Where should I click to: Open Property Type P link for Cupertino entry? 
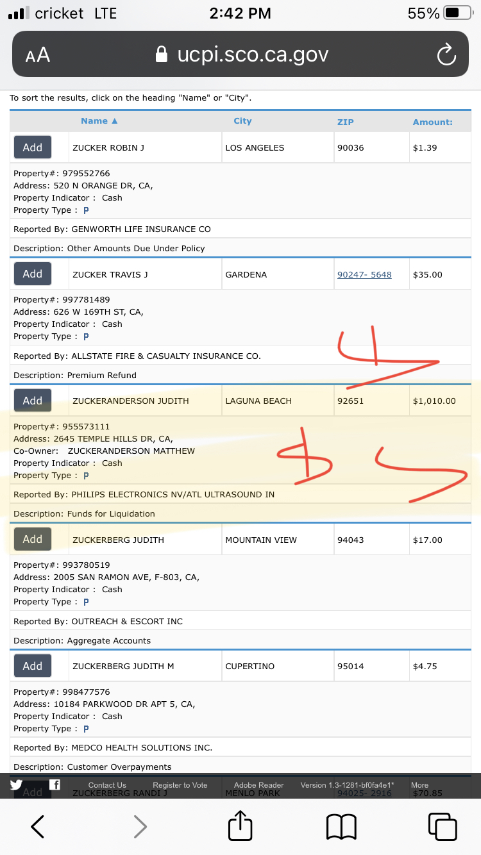click(86, 729)
